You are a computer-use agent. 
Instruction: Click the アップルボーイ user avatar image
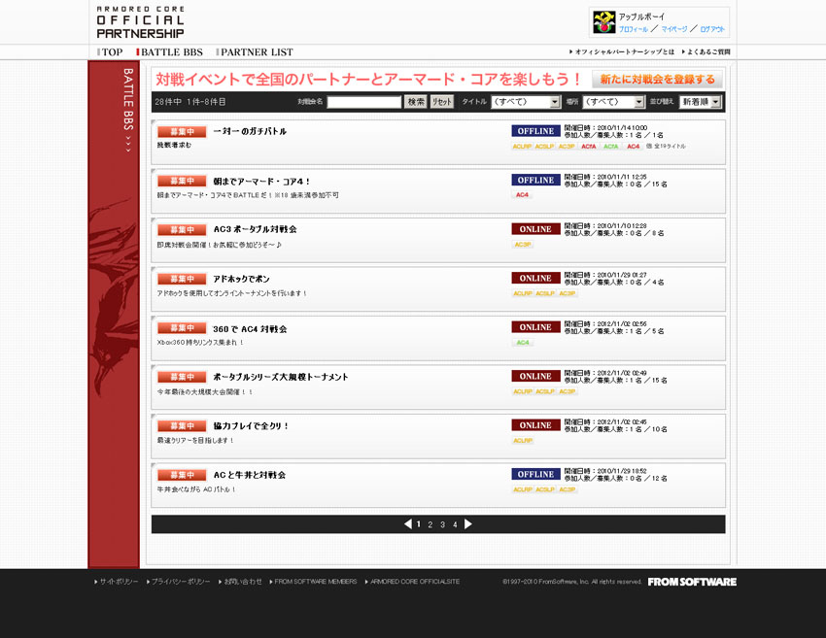pos(603,22)
